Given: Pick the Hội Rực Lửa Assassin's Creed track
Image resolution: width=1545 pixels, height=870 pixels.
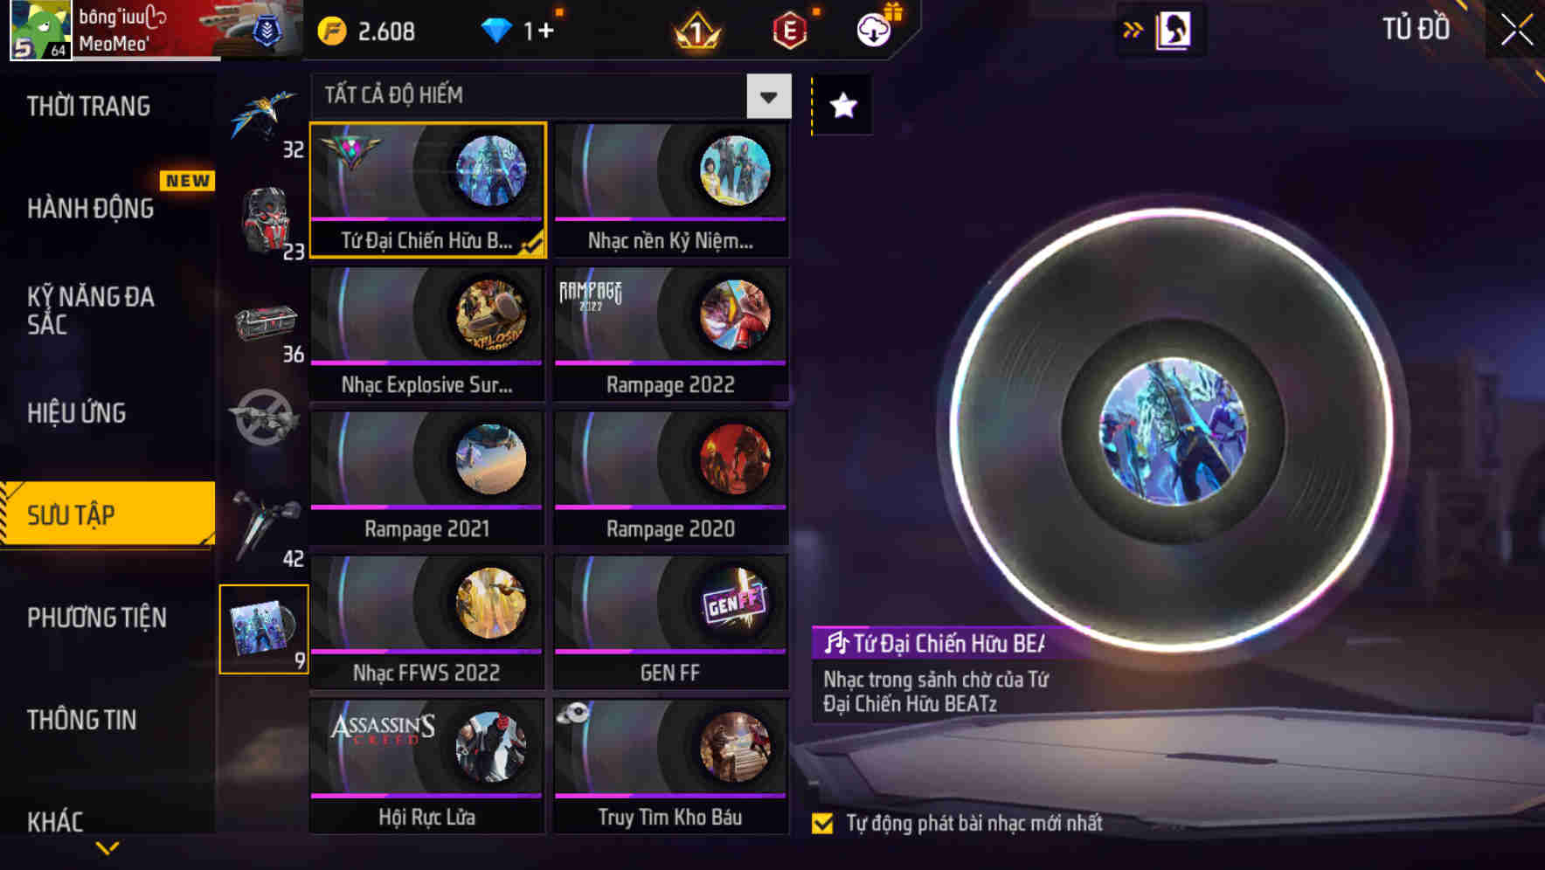Looking at the screenshot, I should [x=427, y=766].
